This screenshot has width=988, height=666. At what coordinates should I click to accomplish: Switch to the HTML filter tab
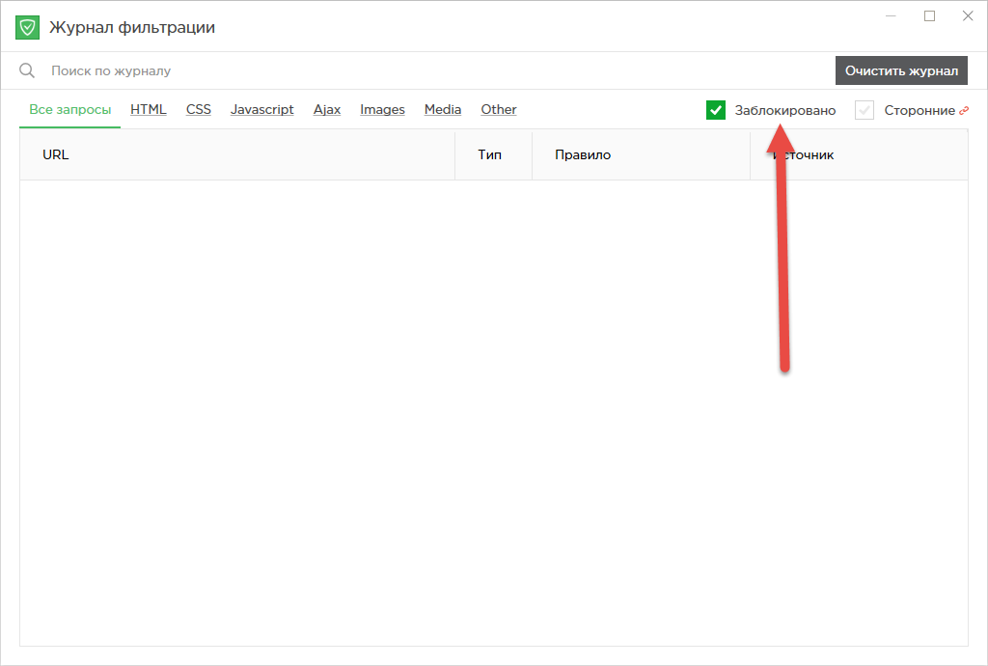(x=149, y=110)
